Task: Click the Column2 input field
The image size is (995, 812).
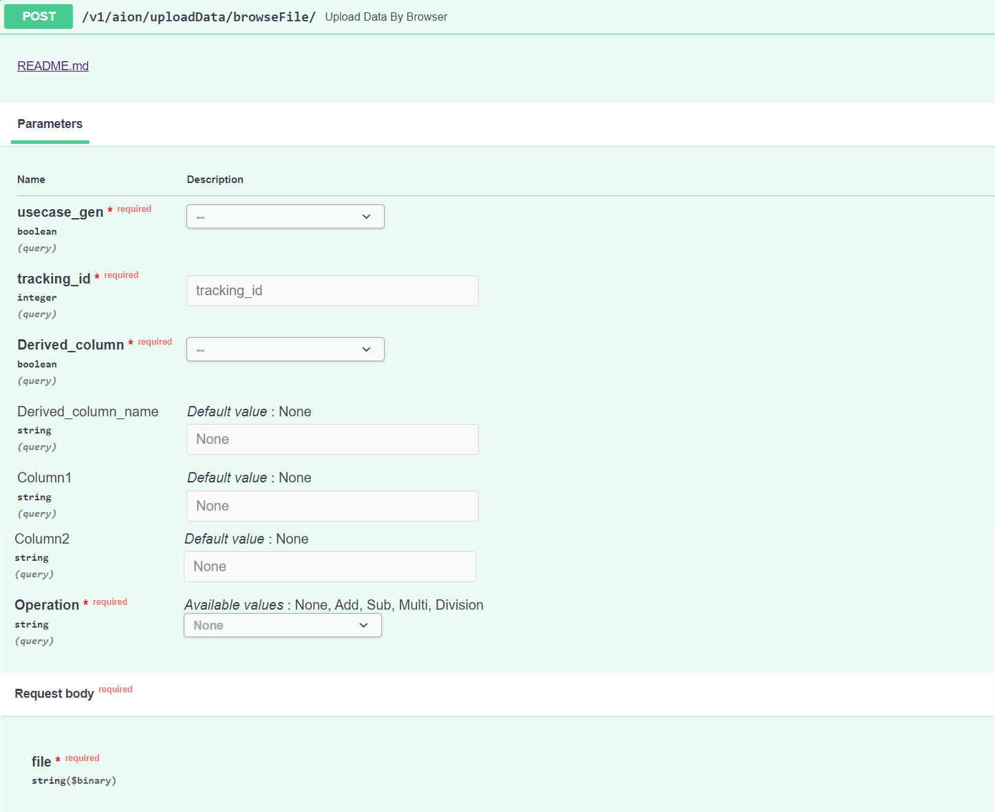Action: (330, 566)
